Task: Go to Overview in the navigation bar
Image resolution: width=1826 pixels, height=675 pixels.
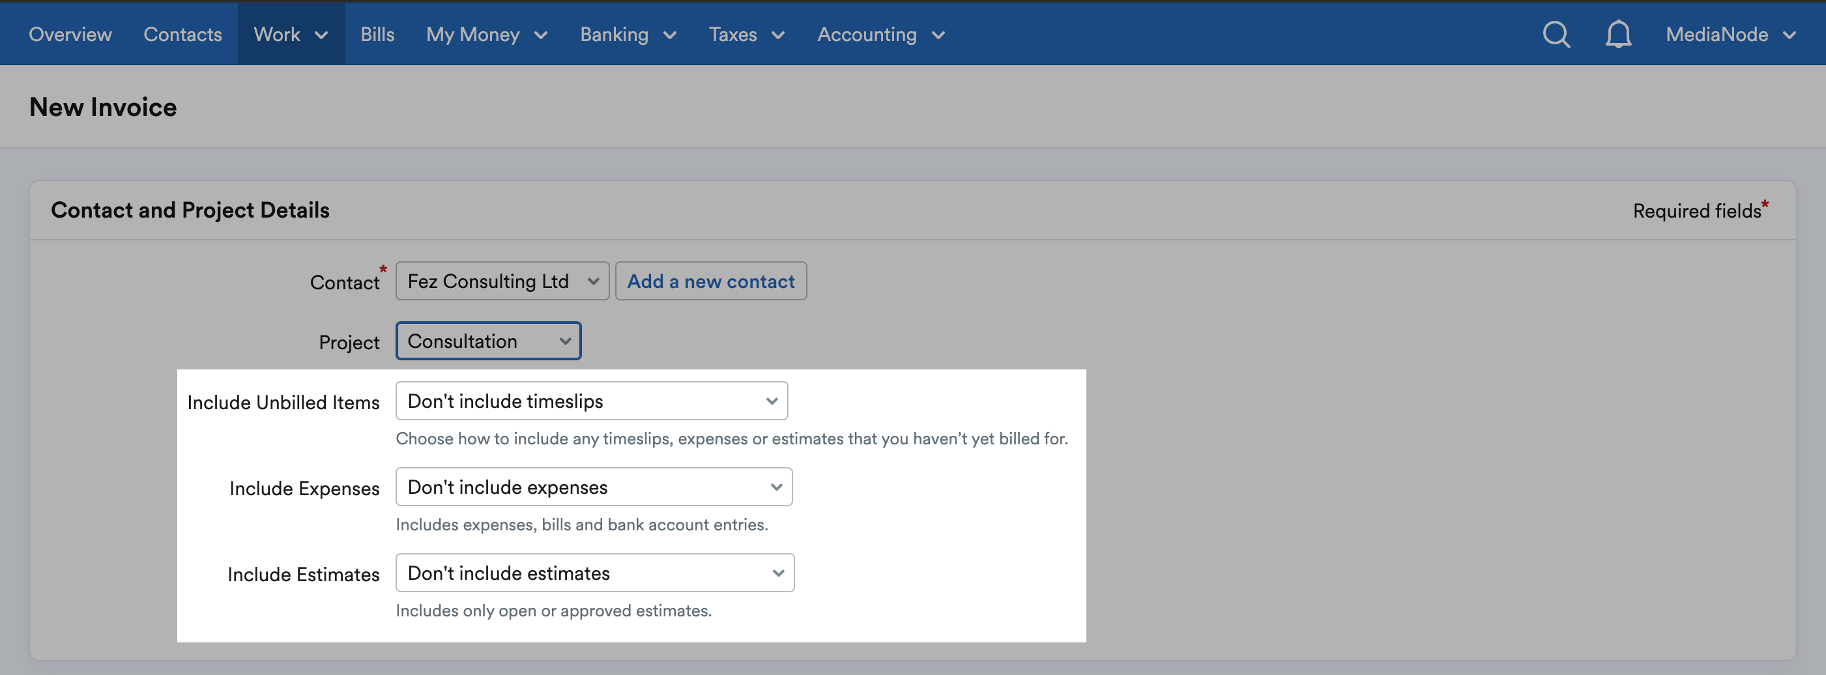Action: click(x=70, y=34)
